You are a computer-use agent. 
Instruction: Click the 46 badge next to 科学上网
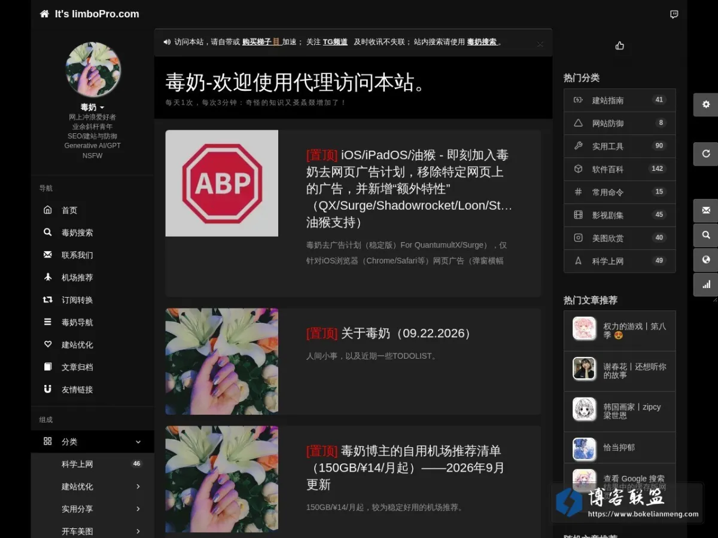click(136, 464)
